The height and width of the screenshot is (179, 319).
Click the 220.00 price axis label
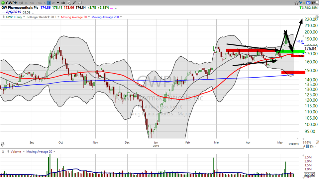click(311, 19)
